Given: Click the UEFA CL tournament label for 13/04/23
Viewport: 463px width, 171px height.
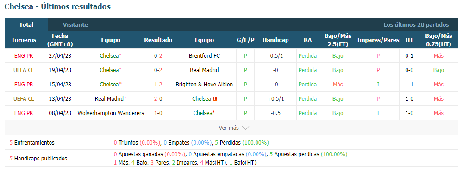Looking at the screenshot, I should coord(24,99).
